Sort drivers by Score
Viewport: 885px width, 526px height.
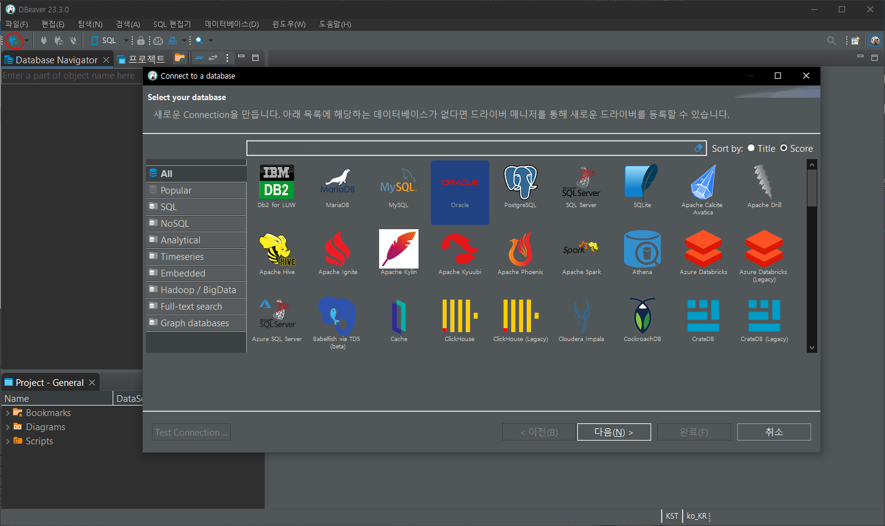[796, 148]
